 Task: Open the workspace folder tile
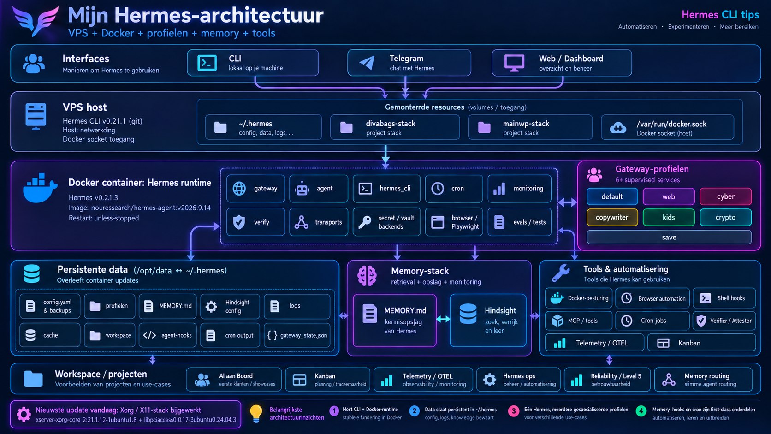(110, 335)
